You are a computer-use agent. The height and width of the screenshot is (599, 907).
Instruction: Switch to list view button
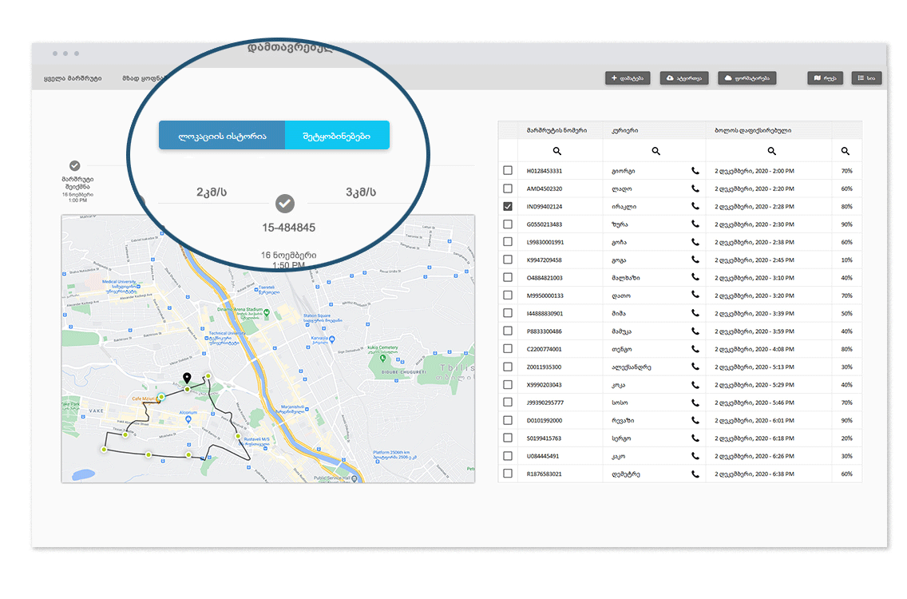click(x=866, y=78)
